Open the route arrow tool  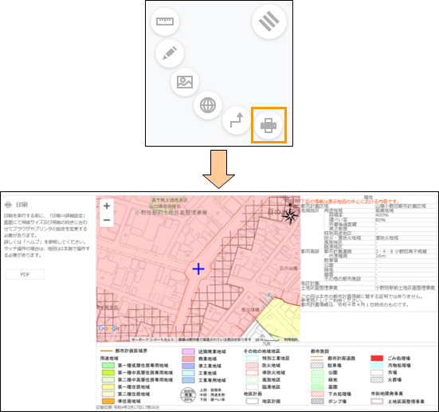[237, 120]
